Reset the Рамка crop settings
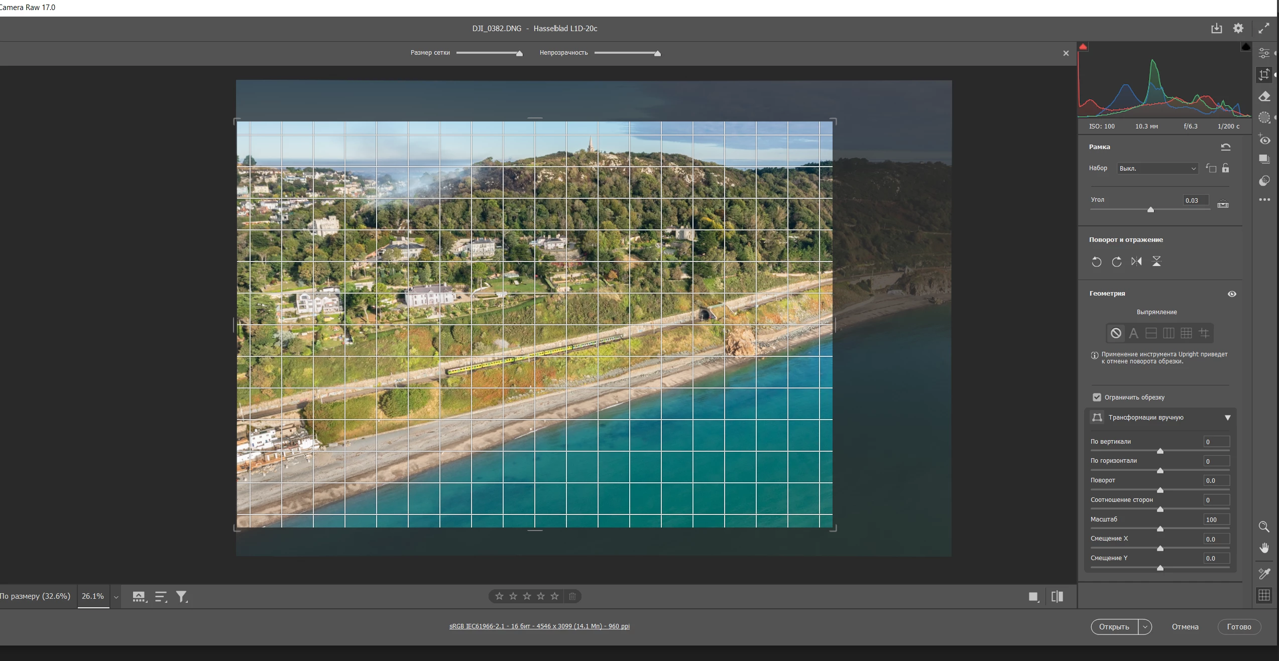1279x661 pixels. tap(1225, 147)
